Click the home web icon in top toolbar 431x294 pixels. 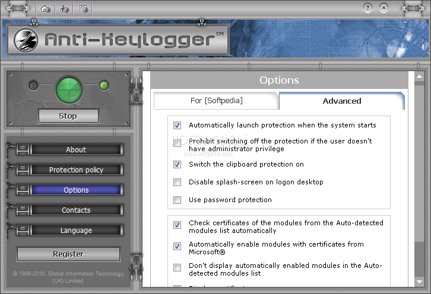pyautogui.click(x=46, y=9)
